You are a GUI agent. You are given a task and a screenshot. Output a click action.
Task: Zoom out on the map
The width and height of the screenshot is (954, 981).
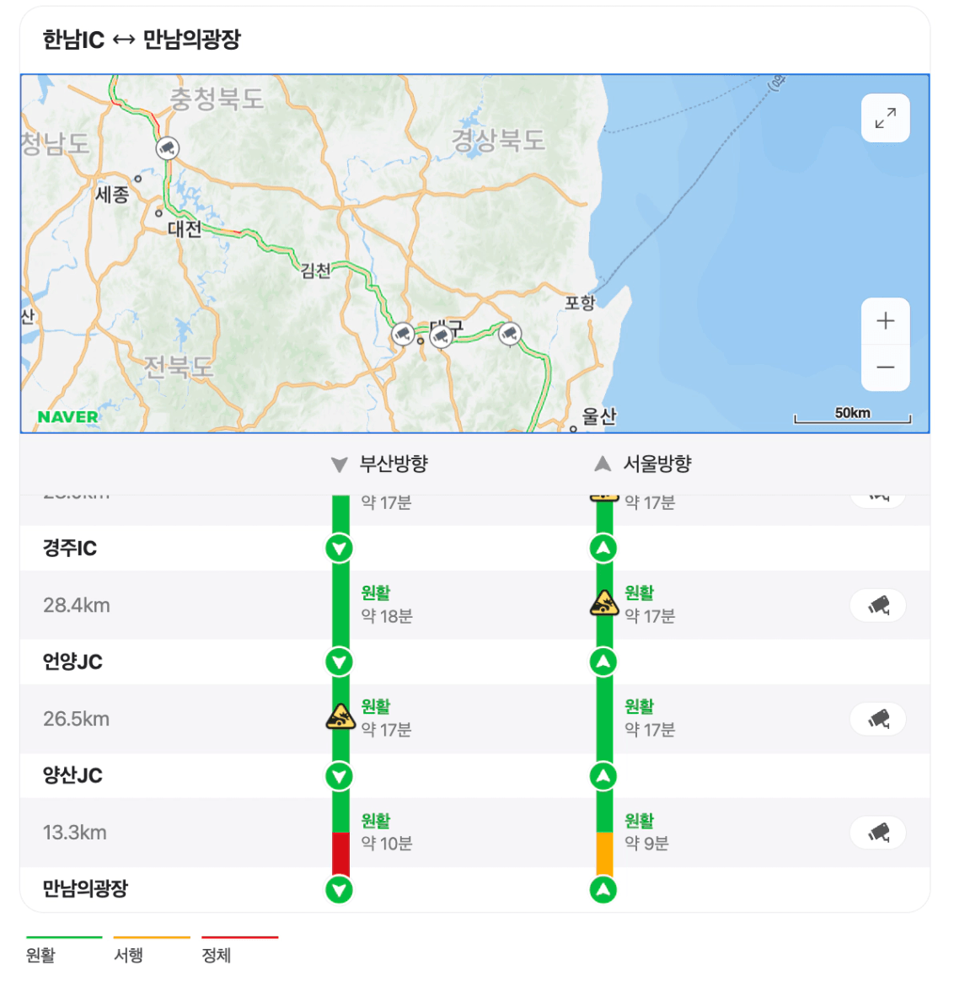(885, 367)
